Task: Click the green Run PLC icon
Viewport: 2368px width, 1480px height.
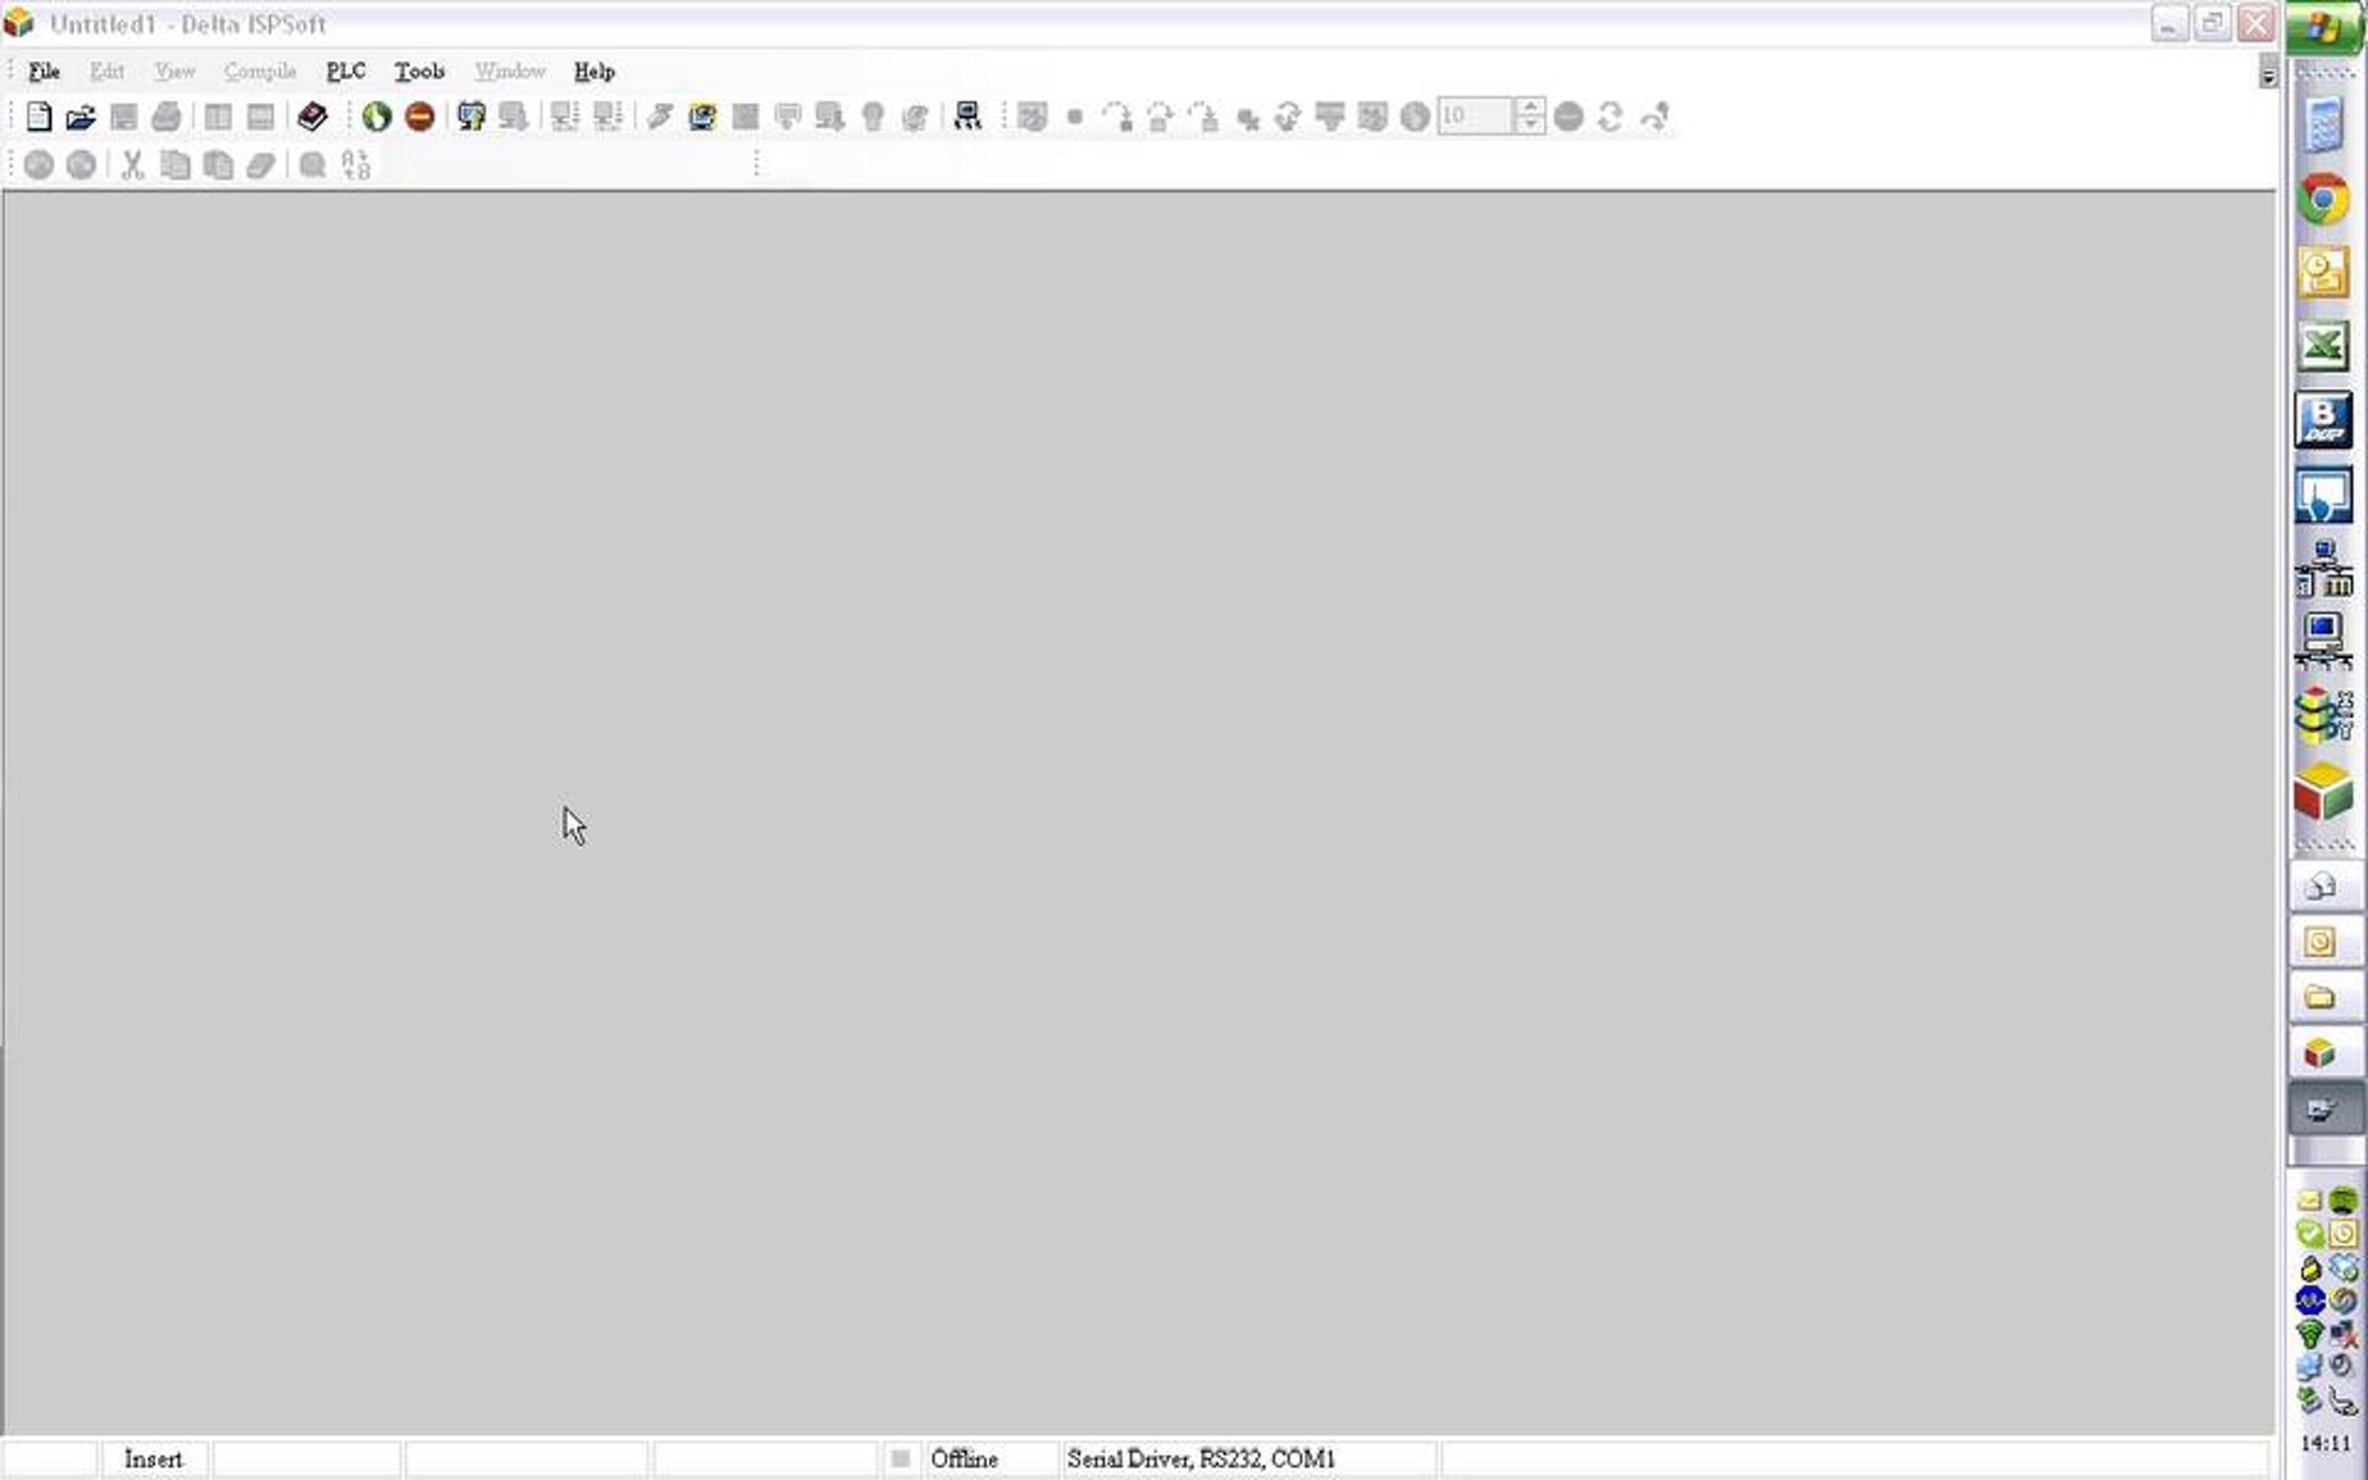Action: 376,116
